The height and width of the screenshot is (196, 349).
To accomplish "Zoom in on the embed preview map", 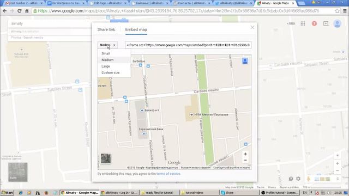I will [245, 154].
